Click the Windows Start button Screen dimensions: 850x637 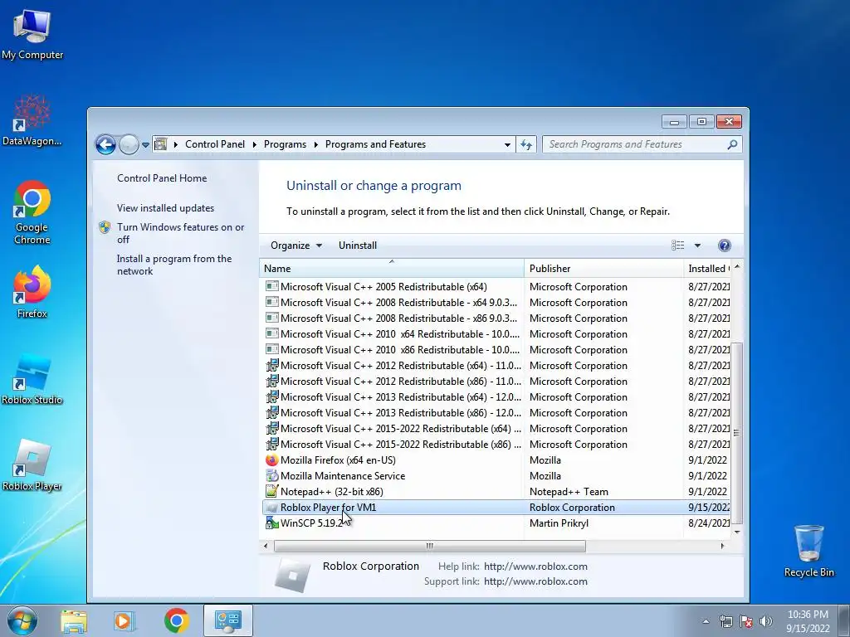click(x=22, y=620)
